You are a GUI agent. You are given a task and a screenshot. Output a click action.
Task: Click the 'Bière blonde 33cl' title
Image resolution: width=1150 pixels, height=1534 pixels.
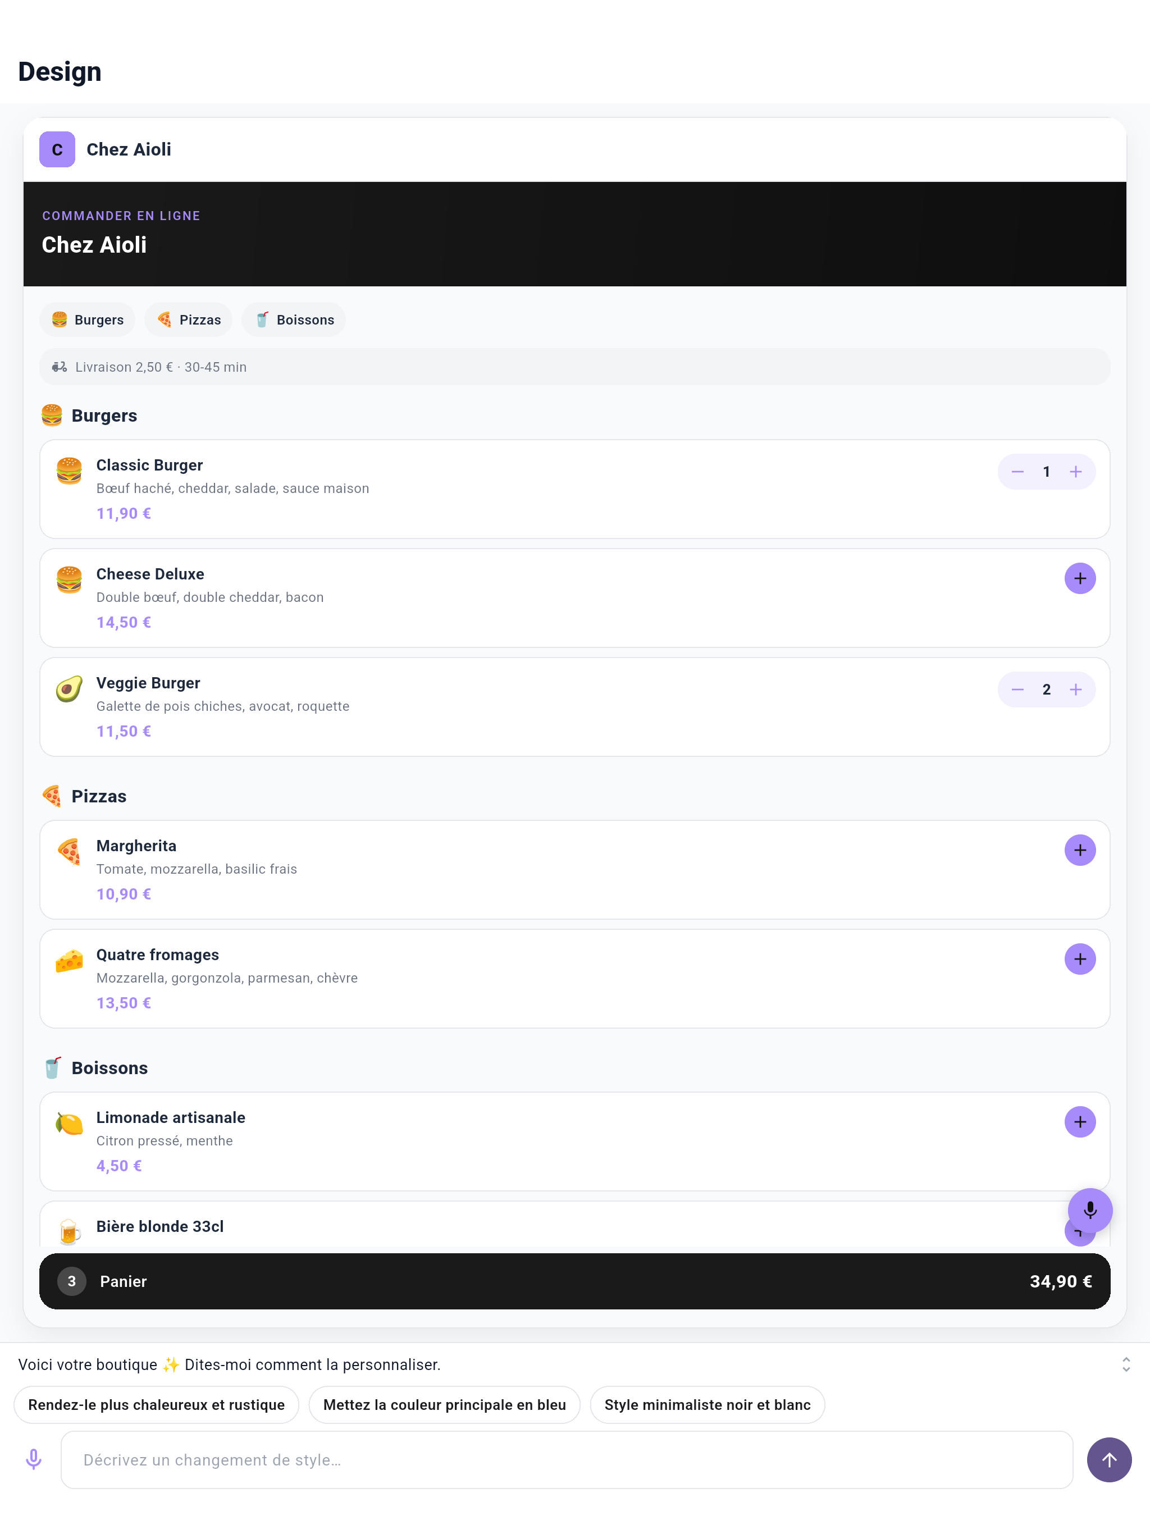point(160,1227)
